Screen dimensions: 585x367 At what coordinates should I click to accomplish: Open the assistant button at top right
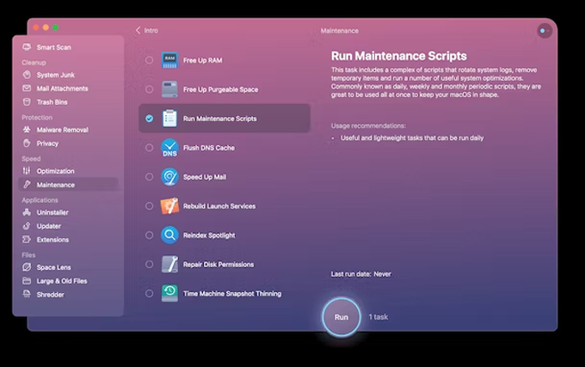tap(544, 31)
